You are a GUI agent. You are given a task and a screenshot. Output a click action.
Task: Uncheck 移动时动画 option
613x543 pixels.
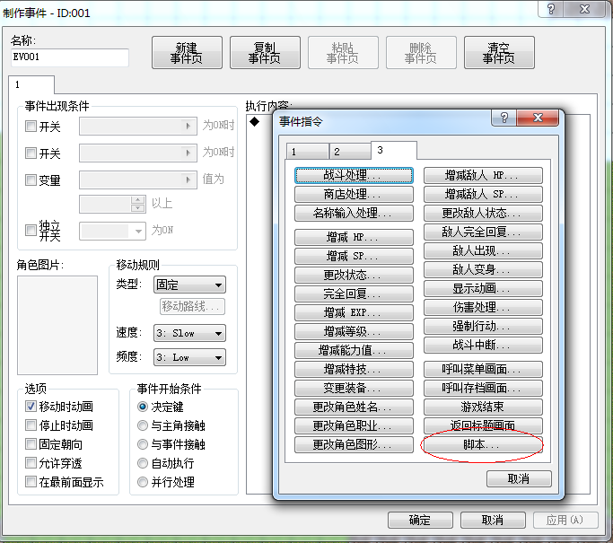pyautogui.click(x=31, y=407)
